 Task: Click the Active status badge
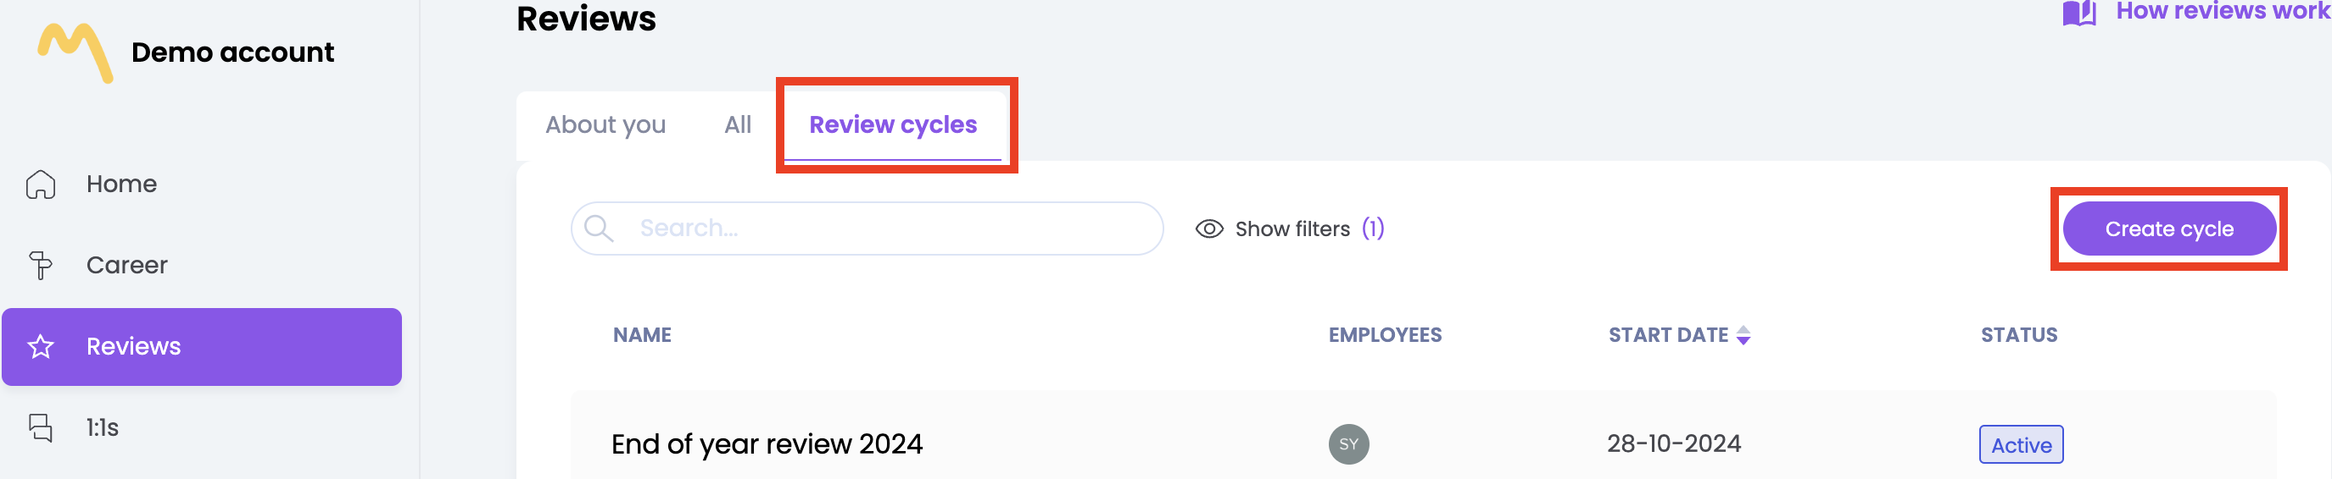pos(2020,444)
